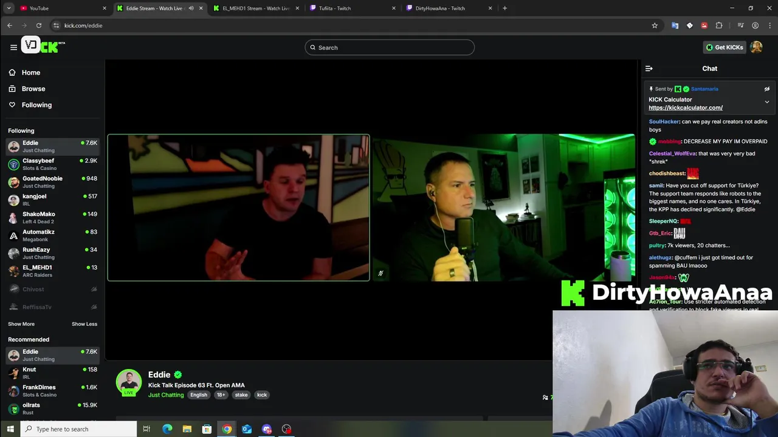
Task: Switch to the YouTube browser tab
Action: 63,8
